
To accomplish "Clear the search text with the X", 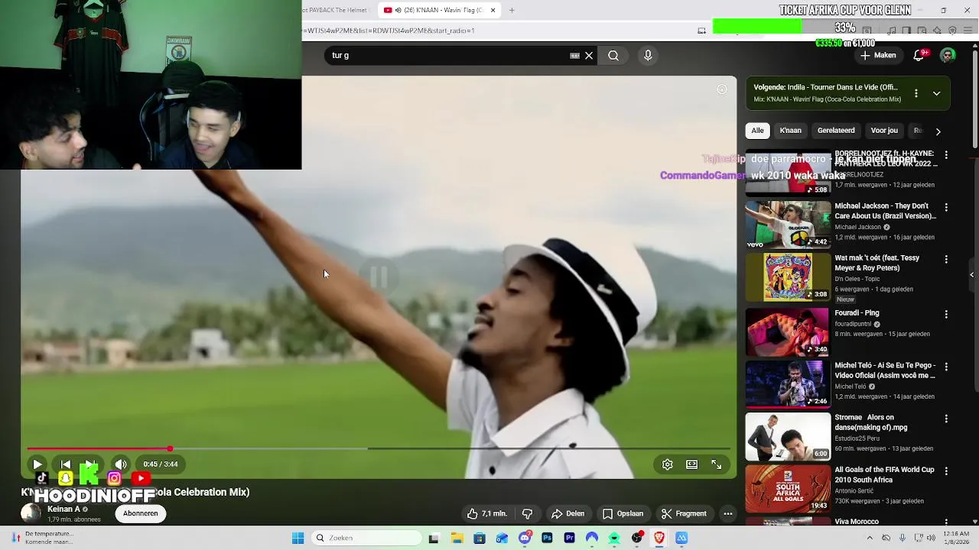I will pos(589,55).
